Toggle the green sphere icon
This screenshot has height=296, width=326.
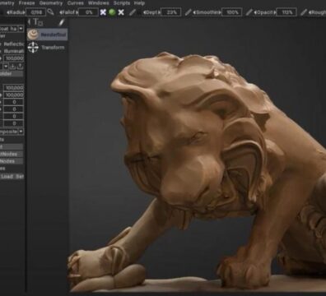coord(112,12)
